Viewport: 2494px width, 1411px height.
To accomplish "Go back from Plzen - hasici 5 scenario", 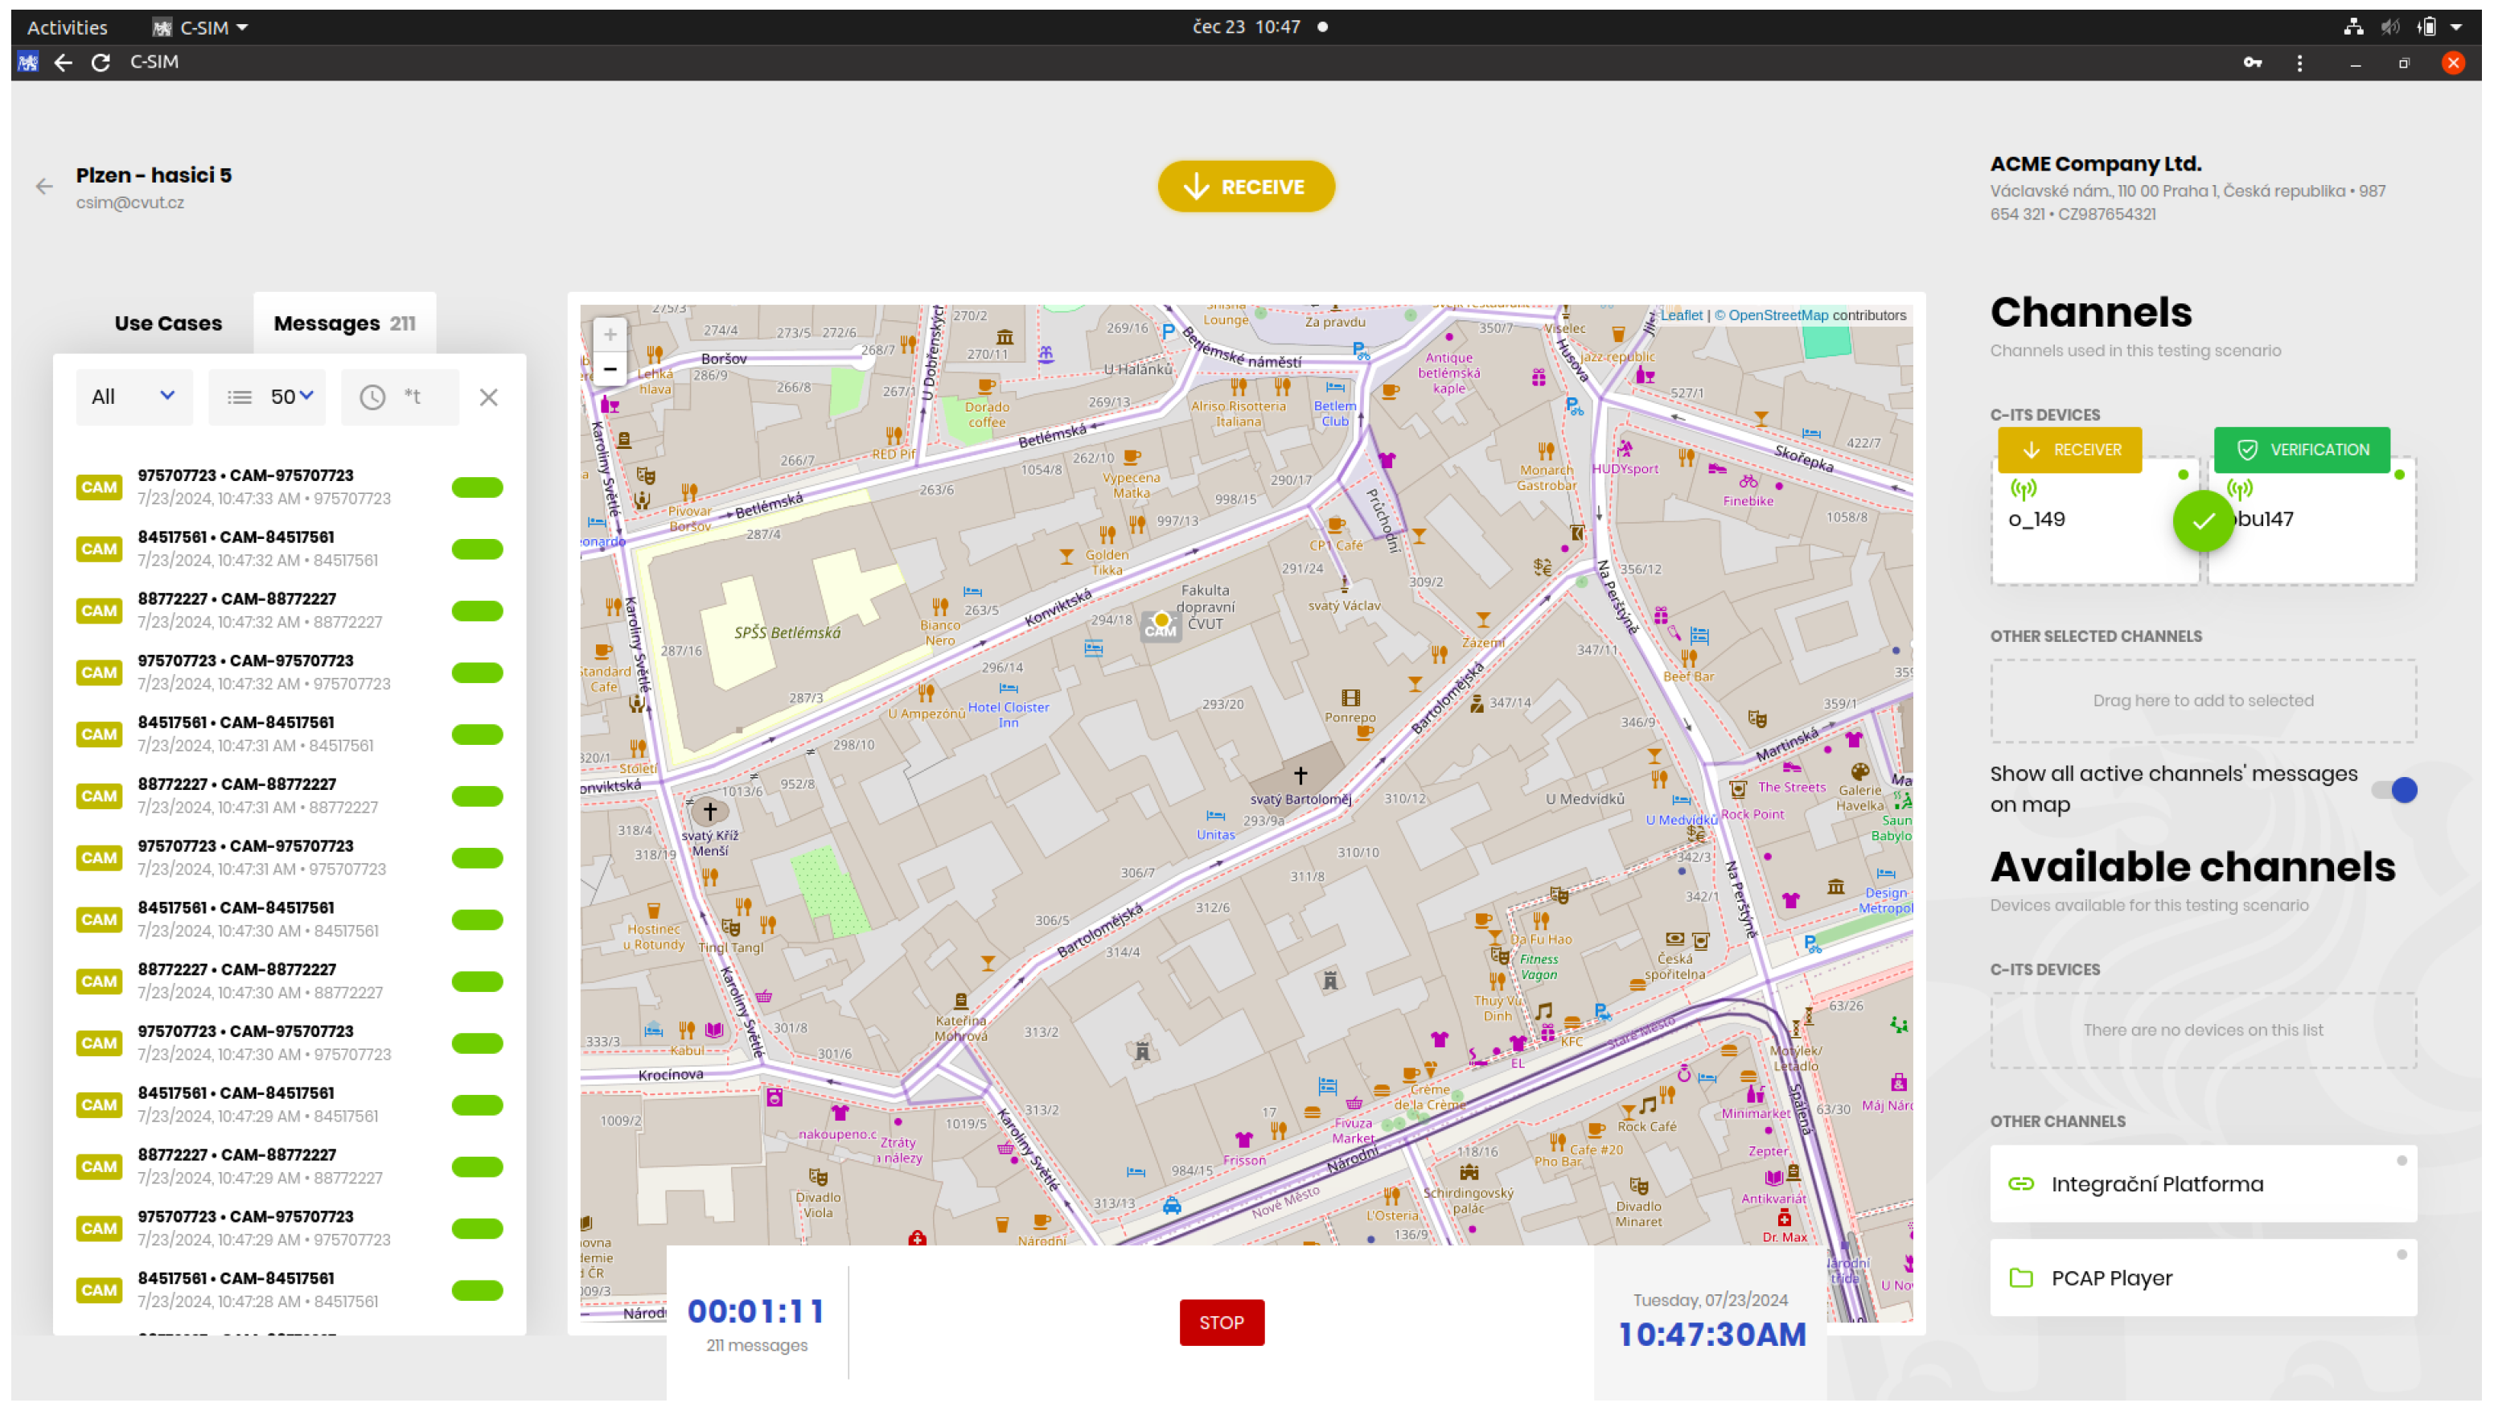I will point(44,186).
